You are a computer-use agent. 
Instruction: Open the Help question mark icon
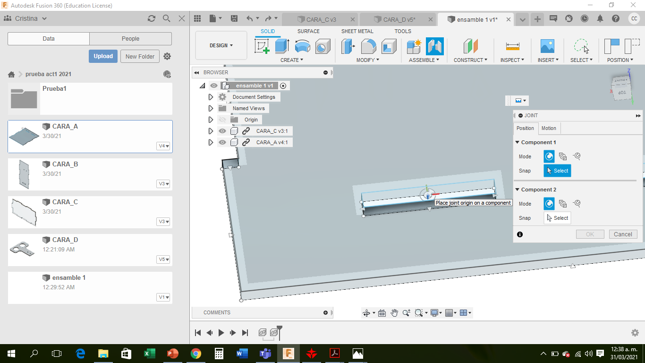pyautogui.click(x=616, y=18)
